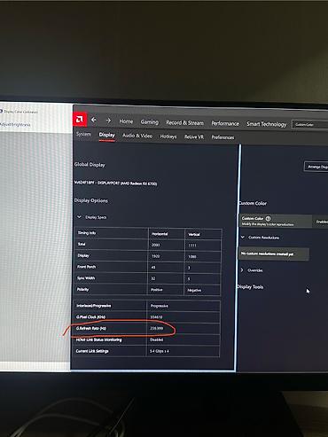328x437 pixels.
Task: Click the G.Pixel Clock (KHz) row label
Action: pyautogui.click(x=90, y=316)
